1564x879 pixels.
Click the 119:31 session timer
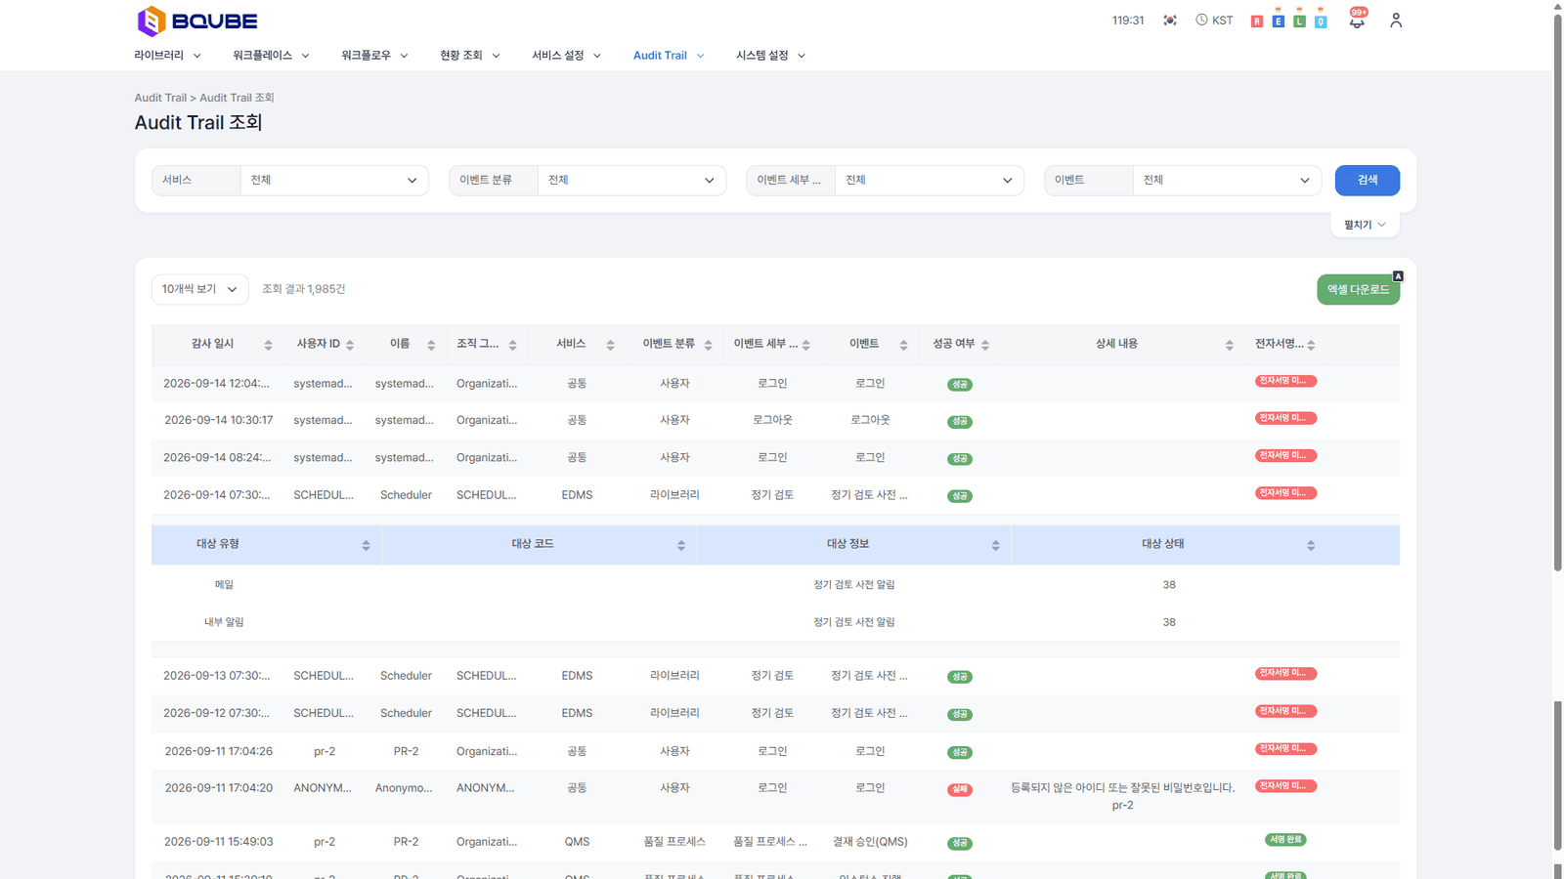pos(1128,21)
